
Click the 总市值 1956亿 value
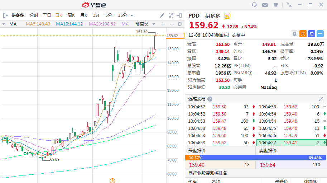pos(223,73)
